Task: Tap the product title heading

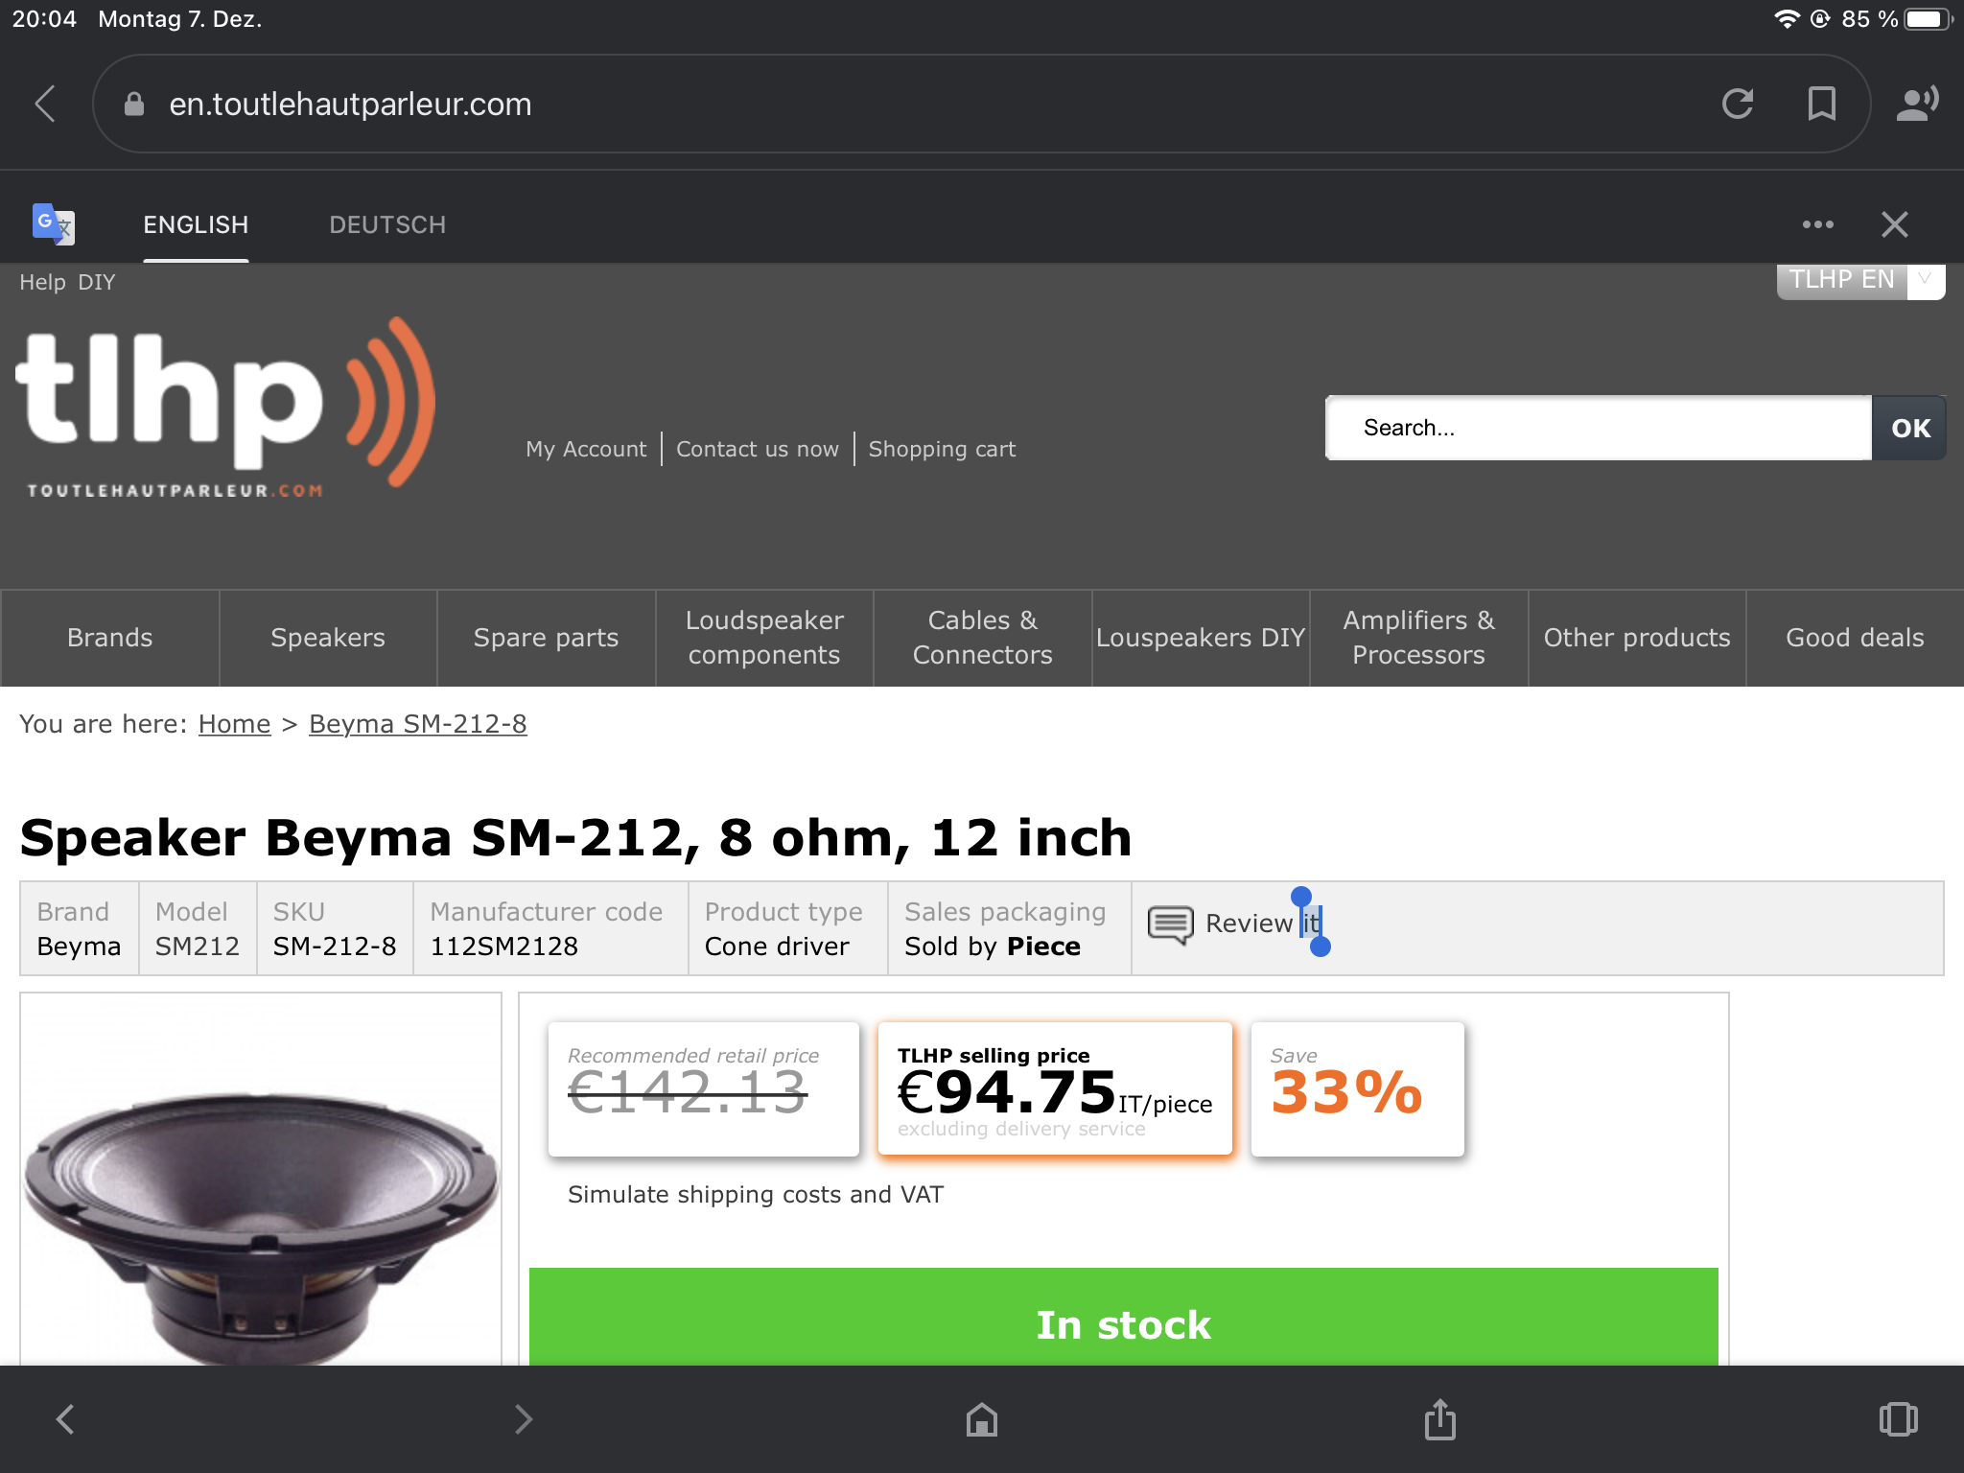Action: (x=575, y=837)
